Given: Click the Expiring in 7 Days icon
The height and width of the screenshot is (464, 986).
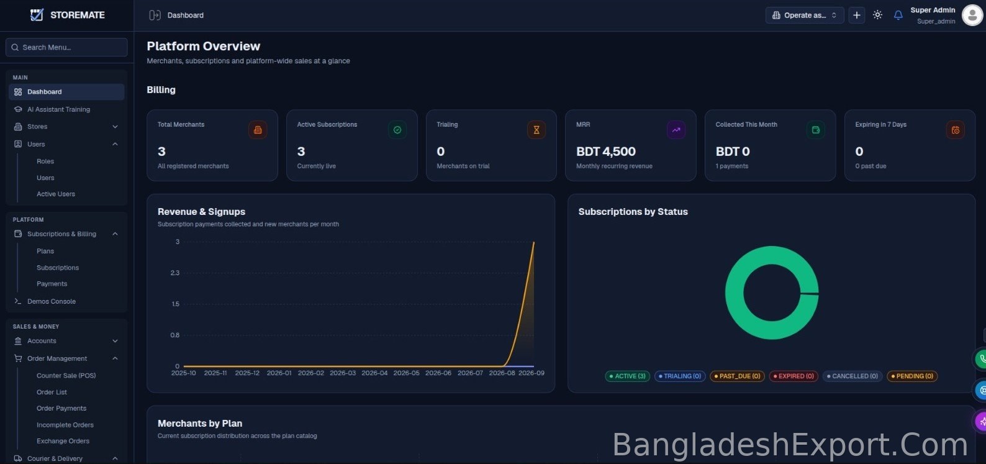Looking at the screenshot, I should pos(956,130).
